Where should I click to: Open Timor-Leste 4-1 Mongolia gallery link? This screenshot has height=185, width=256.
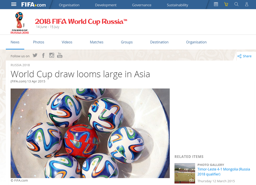[x=224, y=172]
